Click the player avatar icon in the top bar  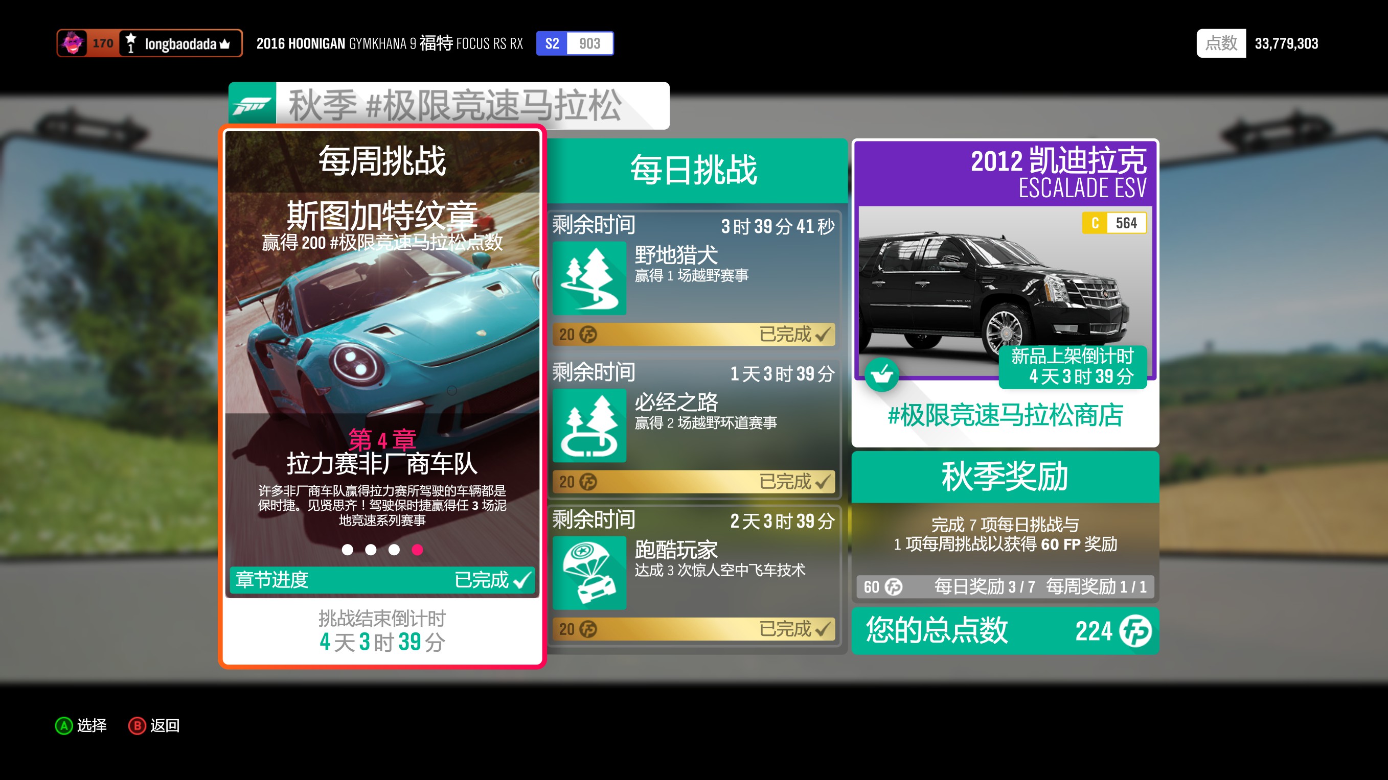[73, 43]
